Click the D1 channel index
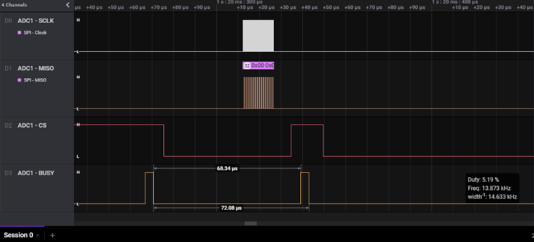 pos(8,68)
